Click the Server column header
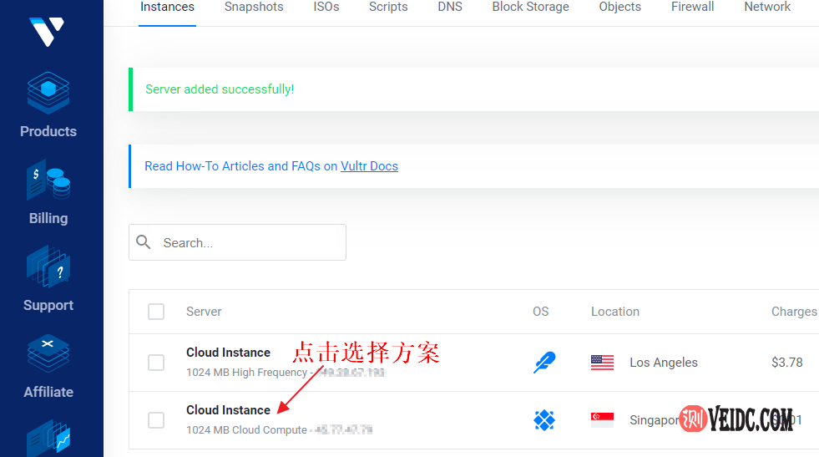 pos(204,312)
